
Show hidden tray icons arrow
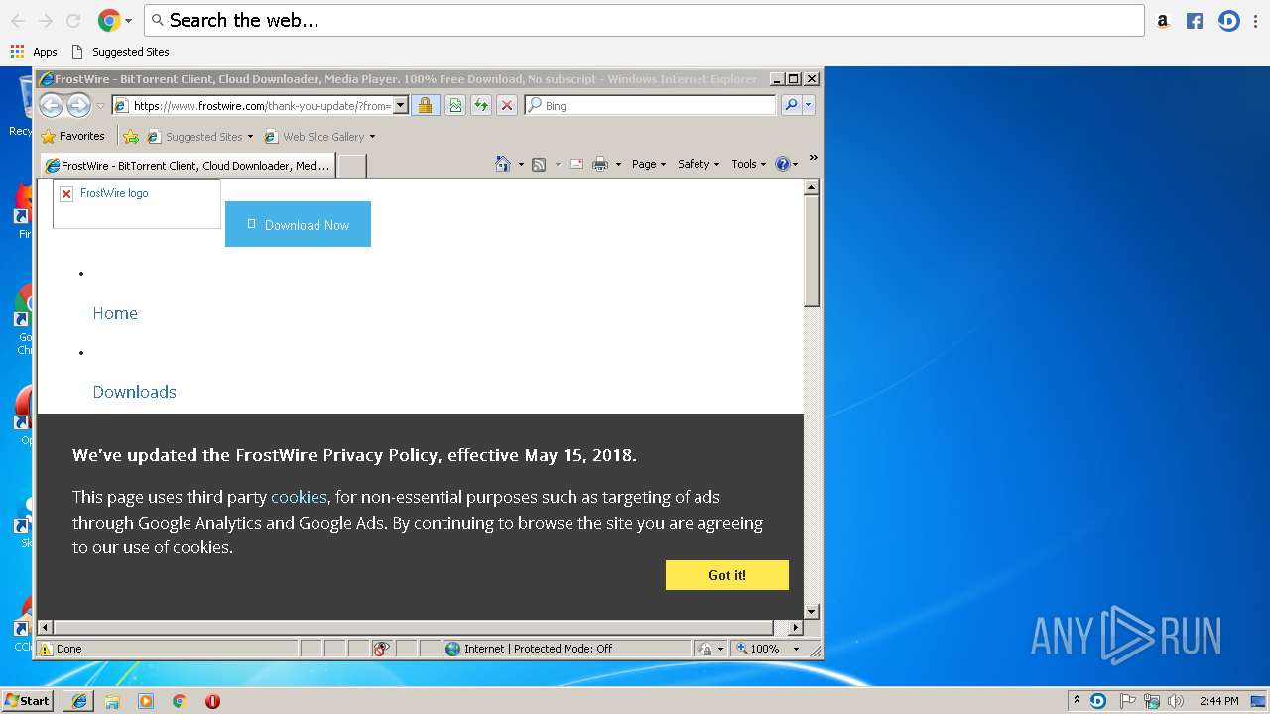pyautogui.click(x=1077, y=700)
